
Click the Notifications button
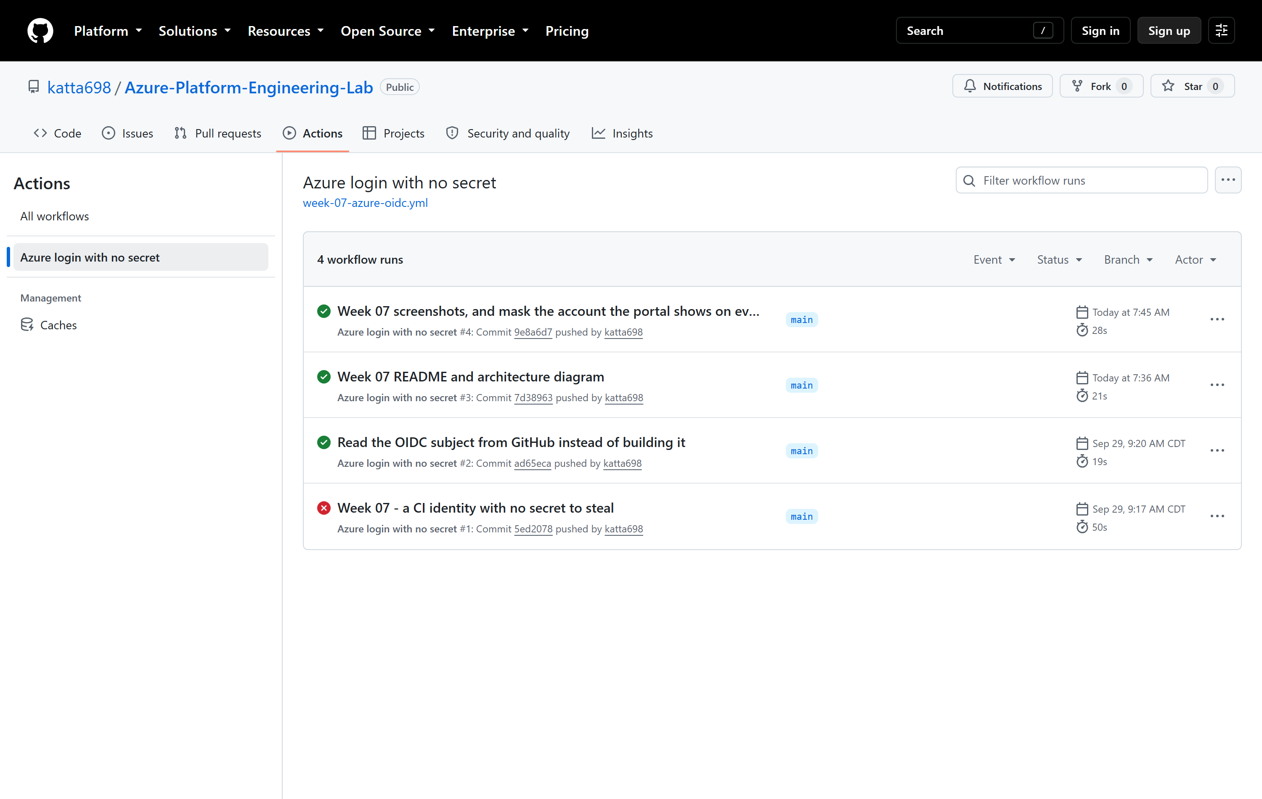pyautogui.click(x=1002, y=86)
